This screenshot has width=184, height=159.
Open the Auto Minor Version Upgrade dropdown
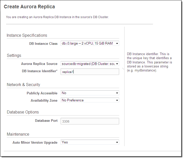click(90, 142)
